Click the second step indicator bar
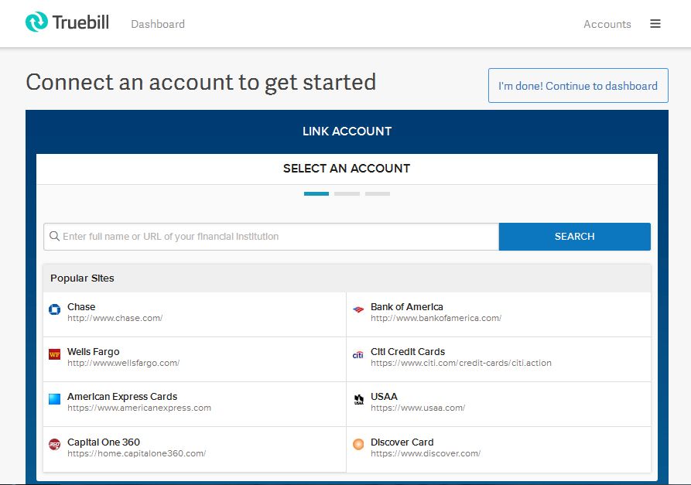The width and height of the screenshot is (691, 485). tap(347, 193)
